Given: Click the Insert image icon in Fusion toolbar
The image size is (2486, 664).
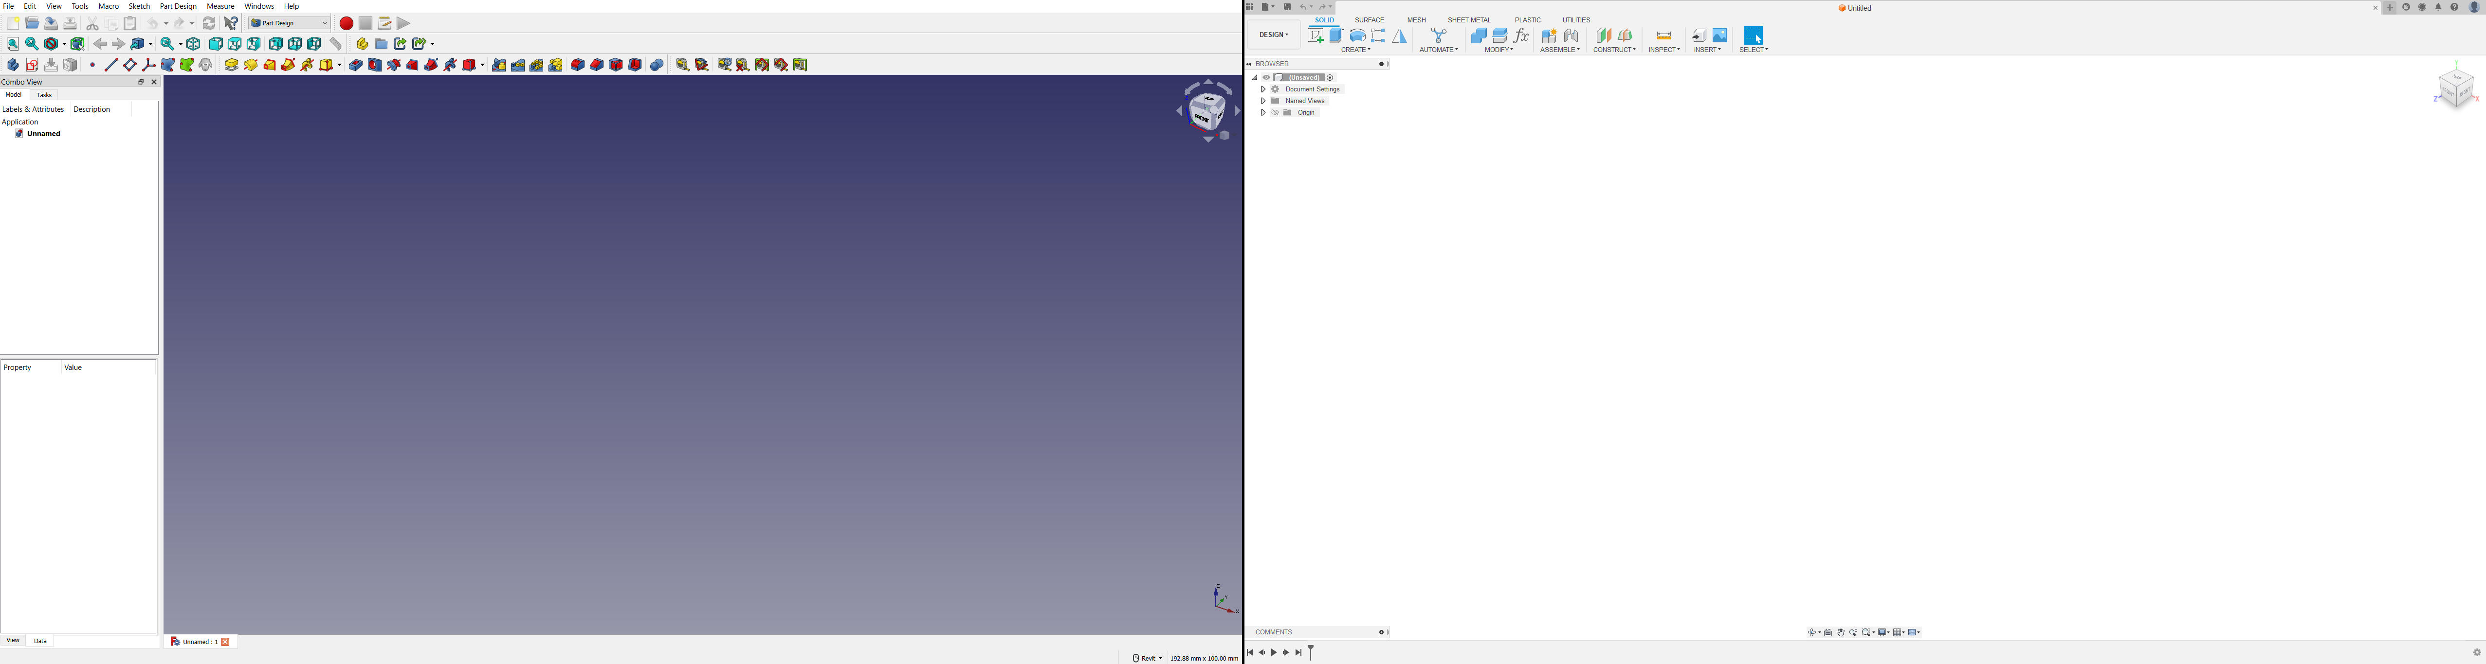Looking at the screenshot, I should [x=1720, y=35].
